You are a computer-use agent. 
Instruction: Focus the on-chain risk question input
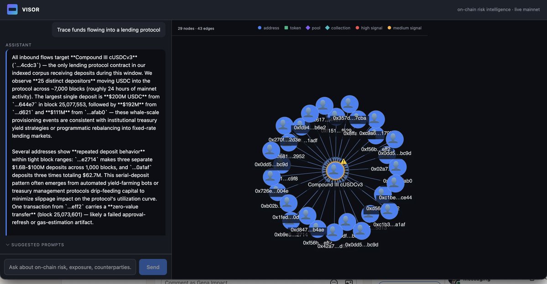tap(70, 267)
